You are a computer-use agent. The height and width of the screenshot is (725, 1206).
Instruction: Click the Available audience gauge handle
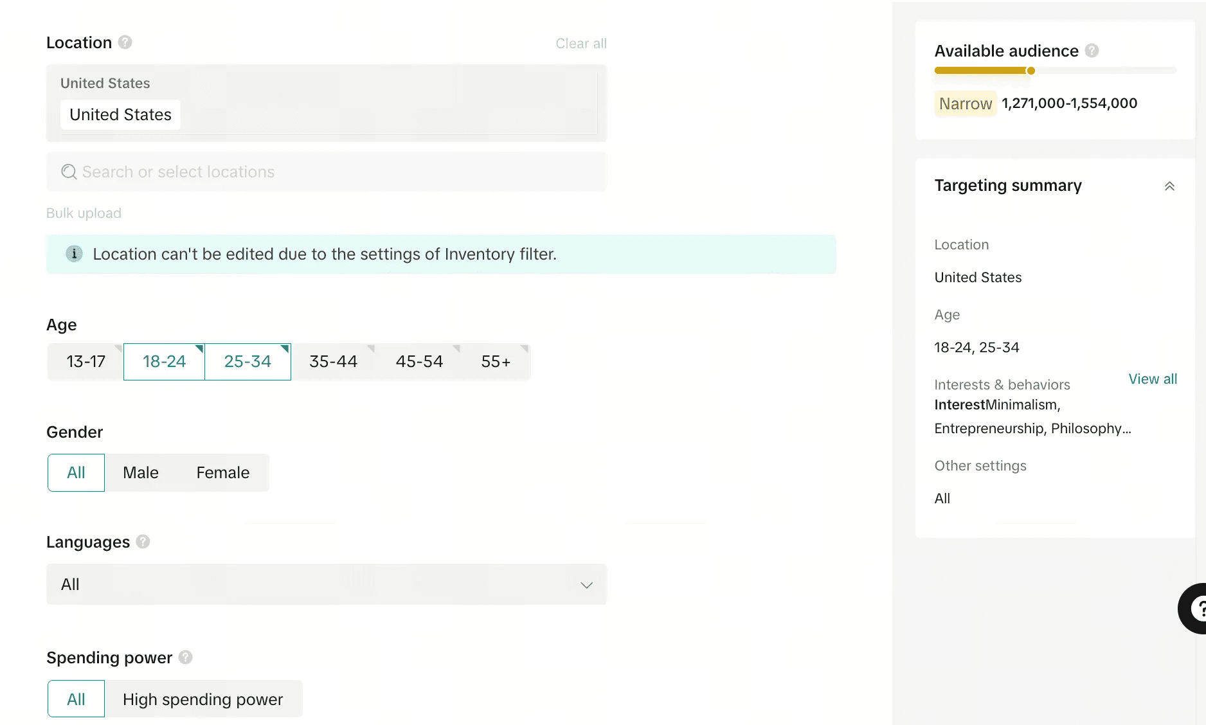pyautogui.click(x=1031, y=71)
